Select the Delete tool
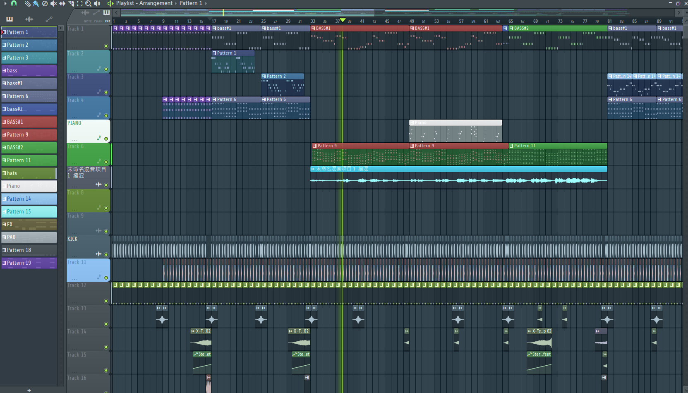The width and height of the screenshot is (688, 393). (x=45, y=3)
